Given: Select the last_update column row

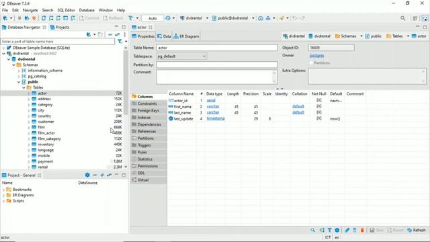Looking at the screenshot, I should tap(266, 118).
